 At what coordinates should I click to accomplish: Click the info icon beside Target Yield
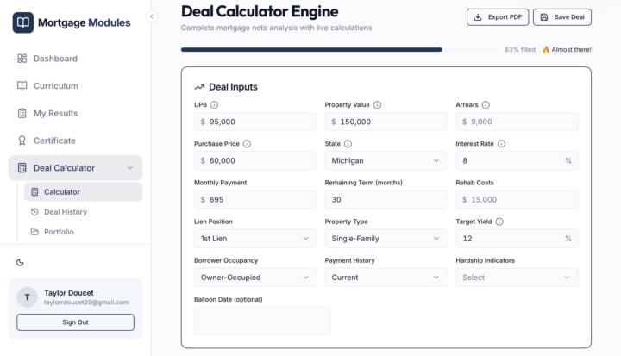point(499,222)
